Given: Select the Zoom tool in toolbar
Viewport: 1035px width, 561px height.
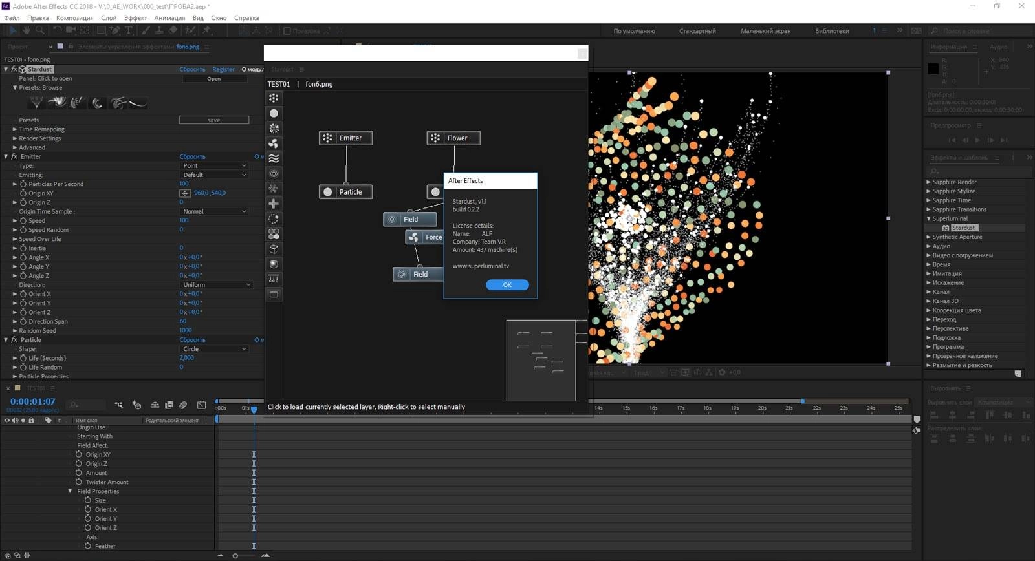Looking at the screenshot, I should (40, 30).
